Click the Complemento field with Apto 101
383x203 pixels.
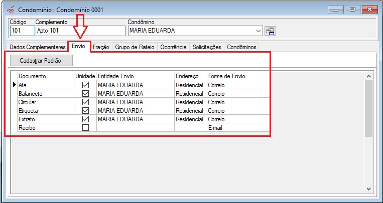point(80,31)
